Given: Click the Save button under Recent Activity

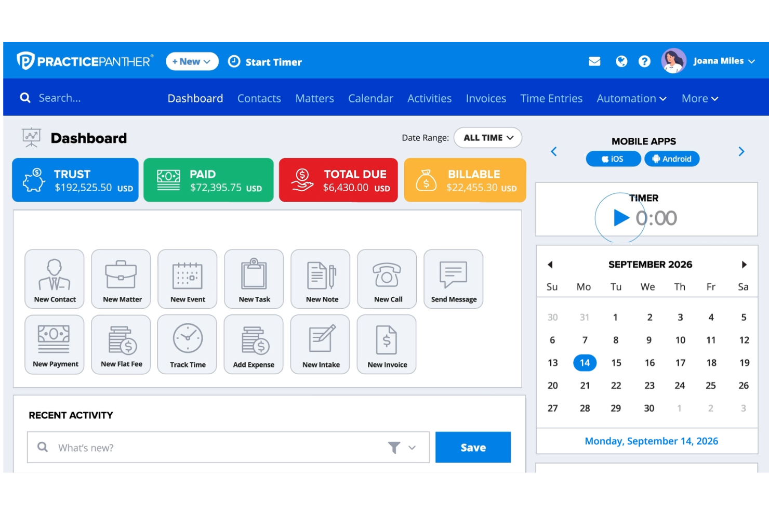Looking at the screenshot, I should [472, 447].
